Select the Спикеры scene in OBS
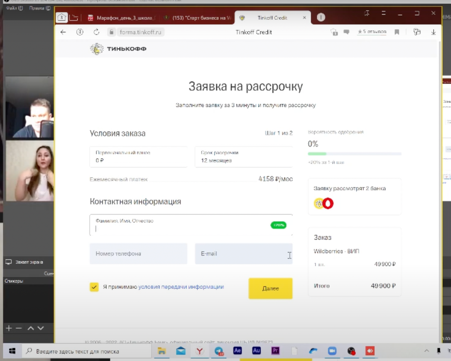Viewport: 451px width, 361px height. tap(14, 281)
